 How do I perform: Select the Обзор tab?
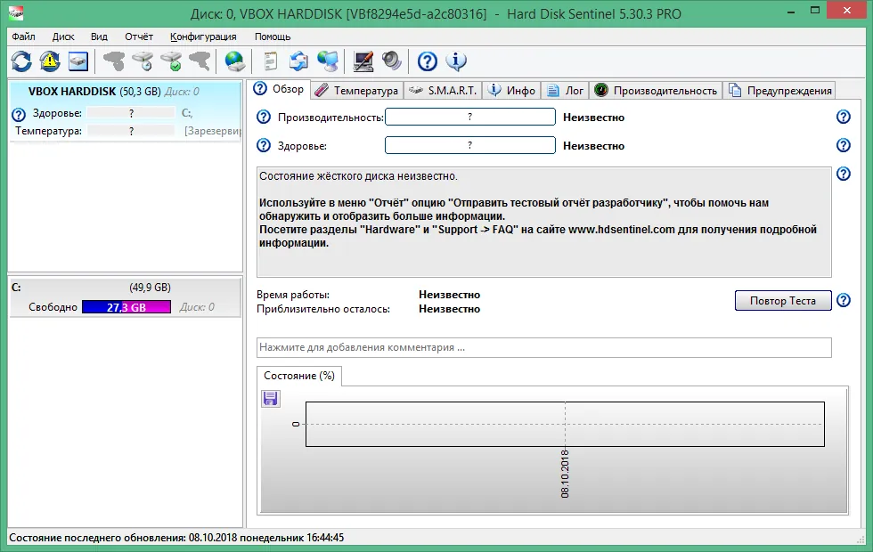tap(278, 89)
